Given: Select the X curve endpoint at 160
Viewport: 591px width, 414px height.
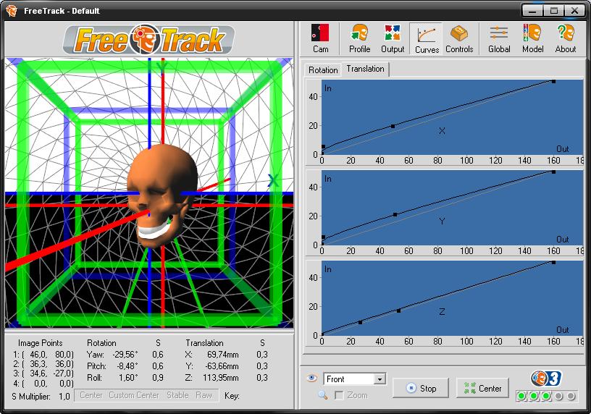Looking at the screenshot, I should 553,81.
